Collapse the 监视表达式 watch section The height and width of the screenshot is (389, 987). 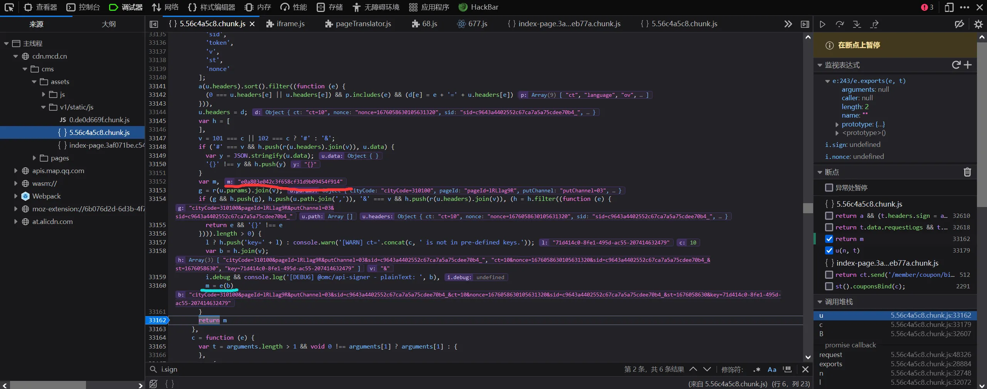pyautogui.click(x=820, y=65)
